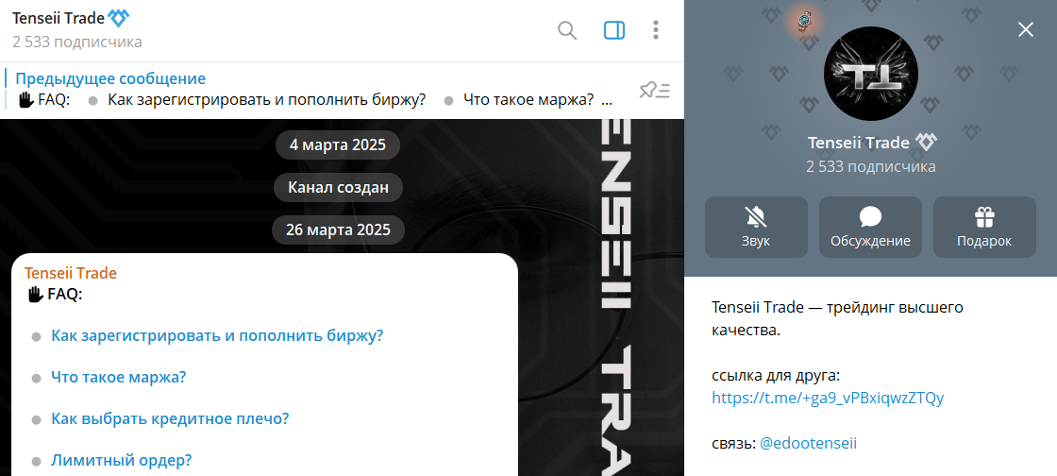This screenshot has height=476, width=1057.
Task: Toggle the right info sidebar panel icon
Action: [x=614, y=30]
